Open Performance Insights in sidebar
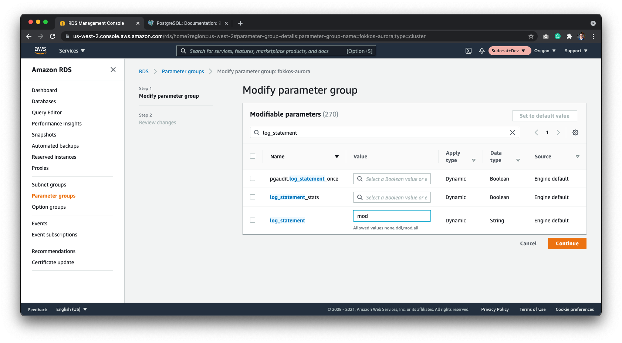Image resolution: width=622 pixels, height=343 pixels. click(57, 124)
